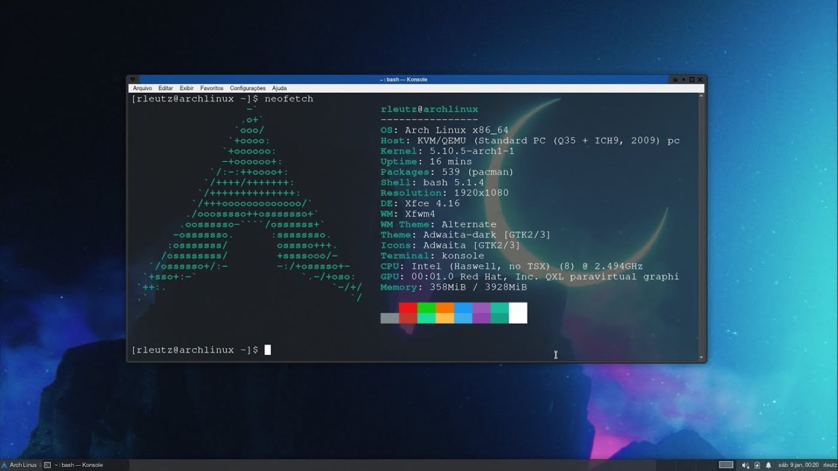838x471 pixels.
Task: Open the Configurações menu
Action: 247,88
